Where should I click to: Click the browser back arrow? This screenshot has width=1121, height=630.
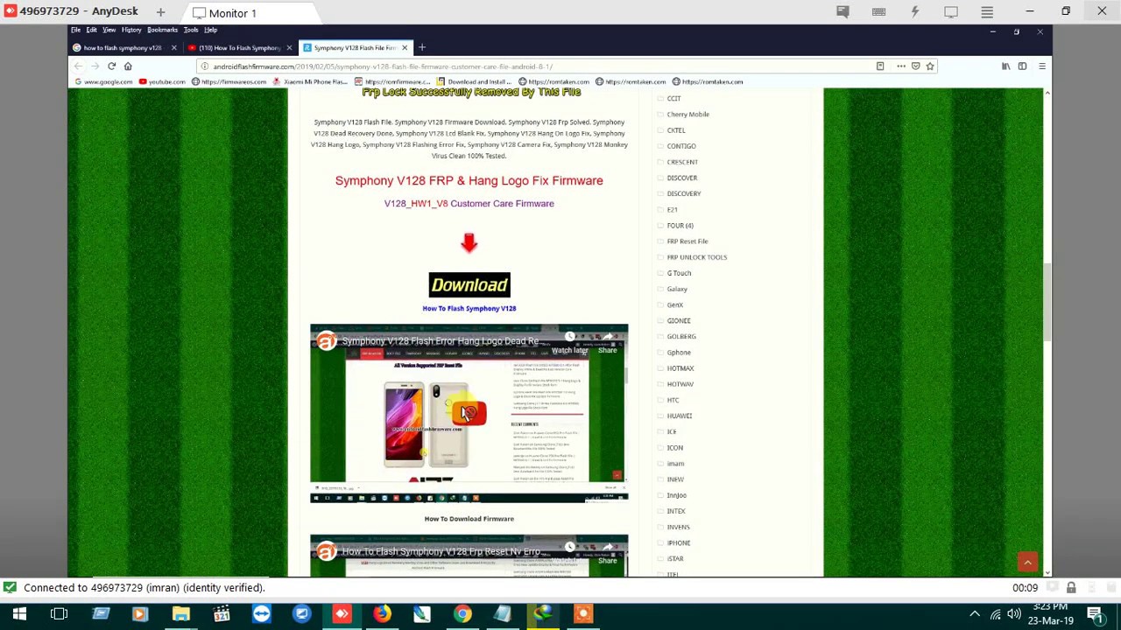tap(78, 66)
